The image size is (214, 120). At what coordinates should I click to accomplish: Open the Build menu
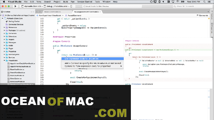pos(65,1)
